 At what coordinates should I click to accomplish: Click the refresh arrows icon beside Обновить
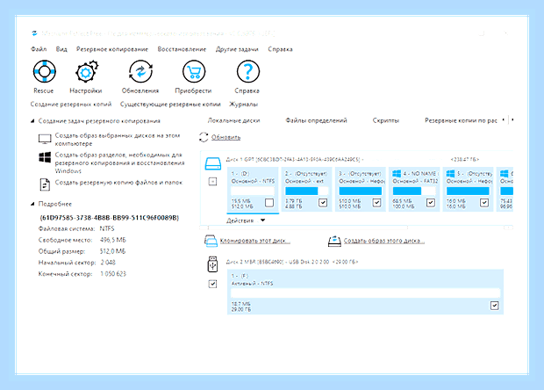[204, 137]
